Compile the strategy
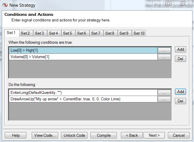The width and height of the screenshot is (194, 142). pyautogui.click(x=104, y=135)
